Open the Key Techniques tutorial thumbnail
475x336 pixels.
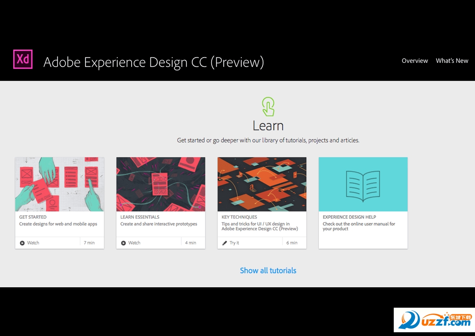(x=262, y=184)
